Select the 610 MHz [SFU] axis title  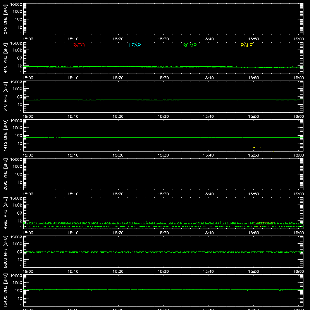[x=5, y=97]
